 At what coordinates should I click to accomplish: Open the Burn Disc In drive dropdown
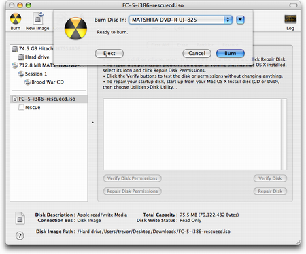coord(180,20)
